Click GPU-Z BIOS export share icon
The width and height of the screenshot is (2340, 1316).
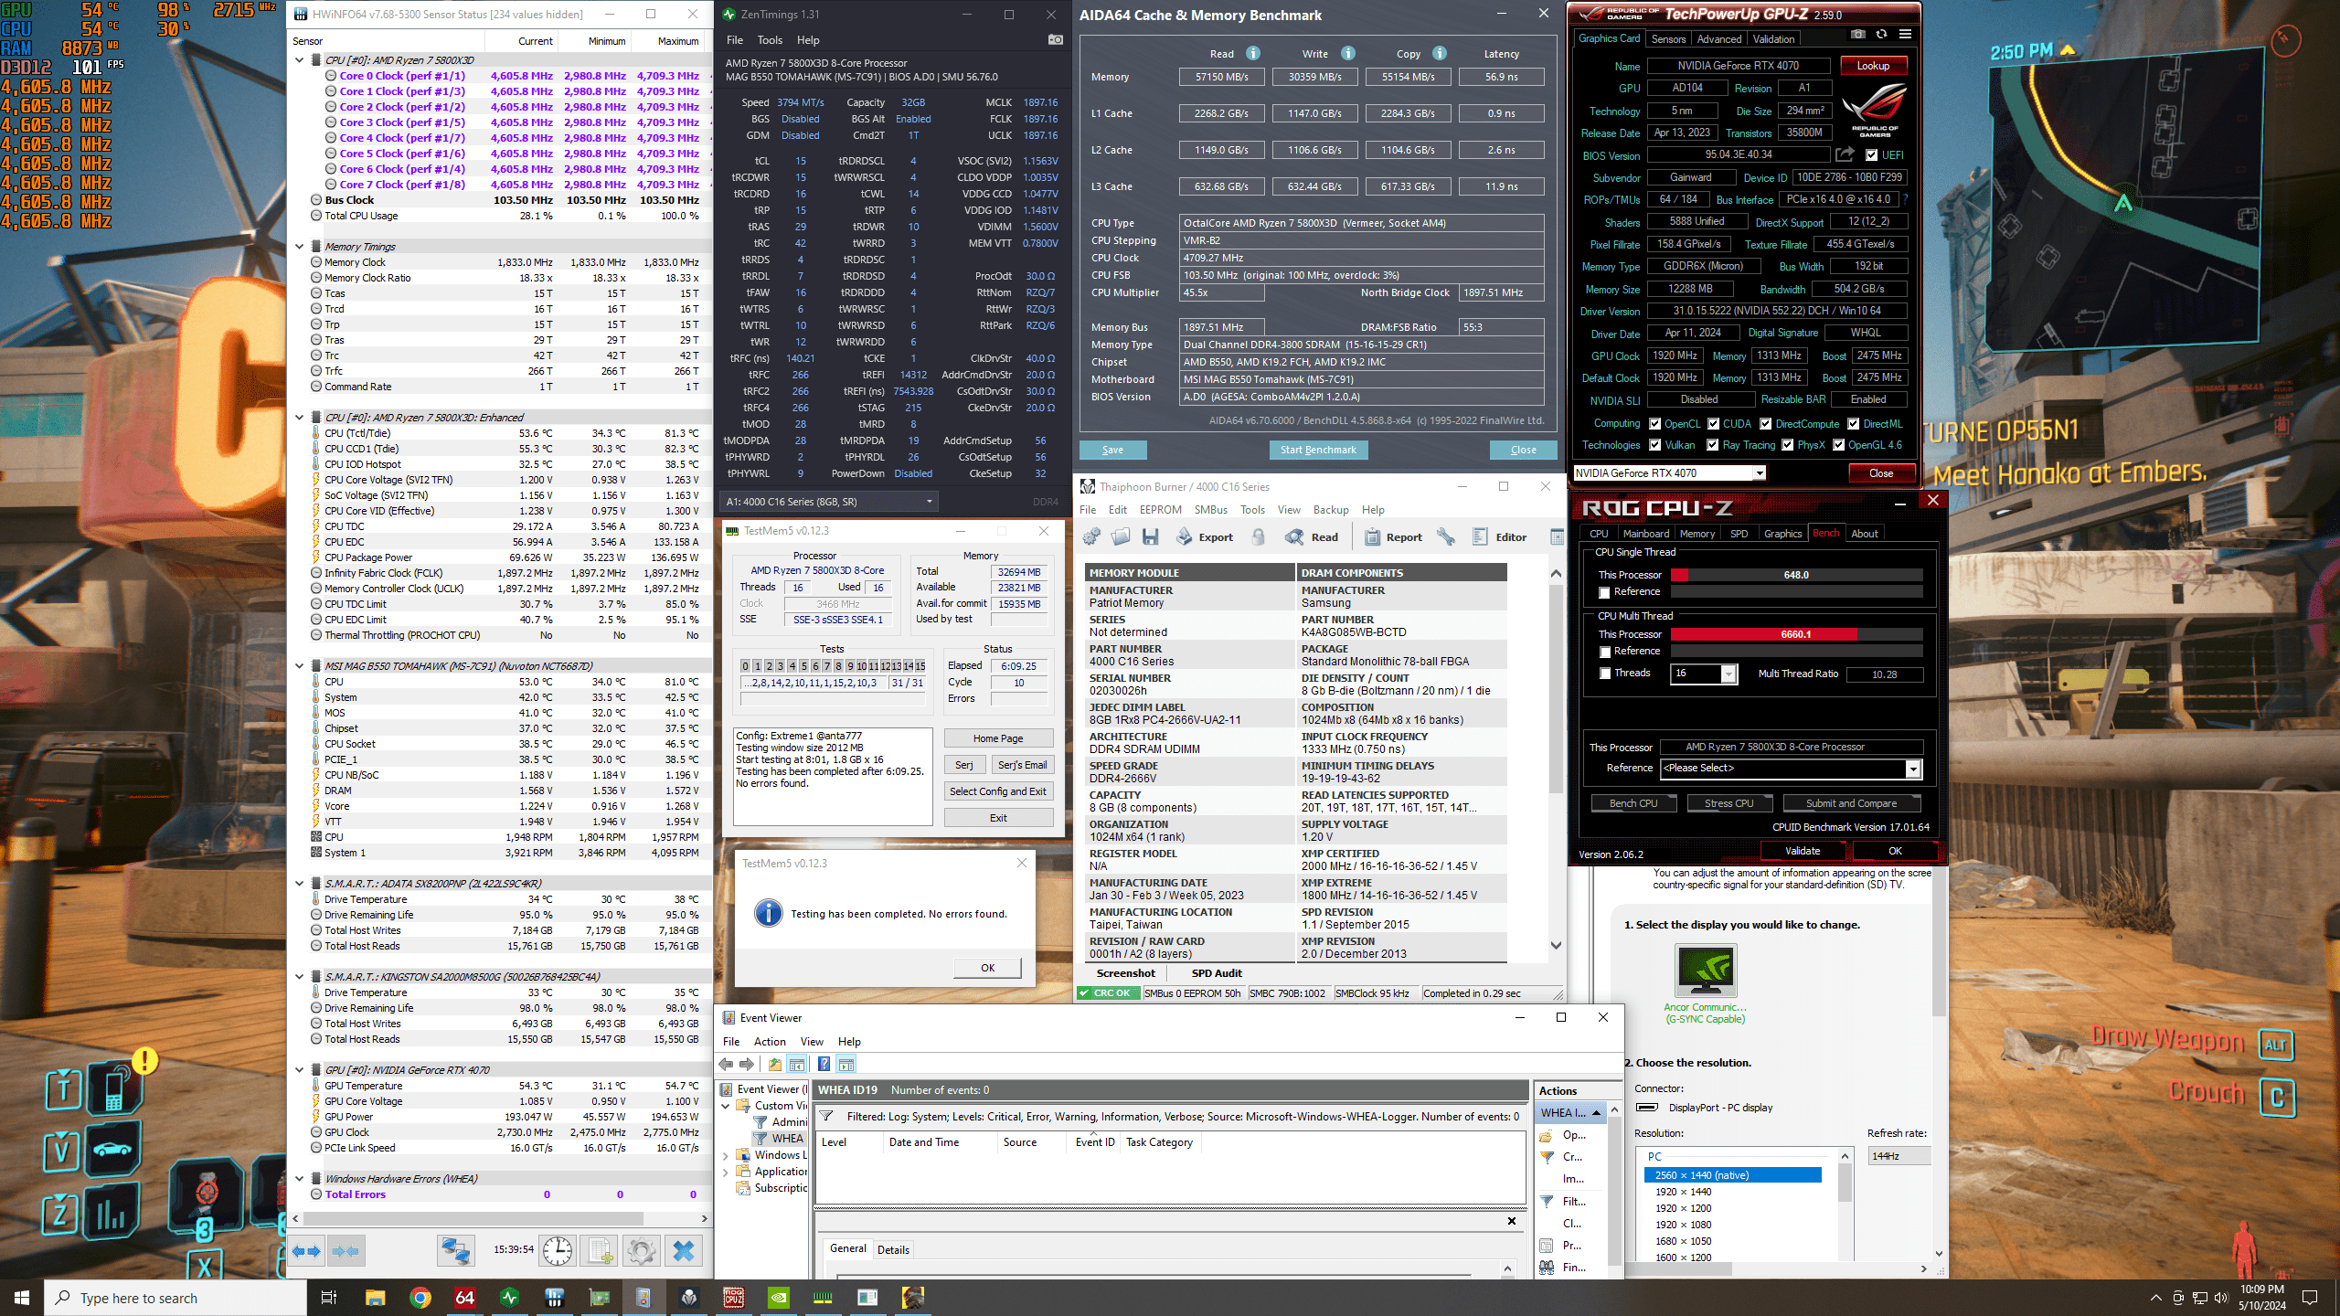tap(1845, 154)
